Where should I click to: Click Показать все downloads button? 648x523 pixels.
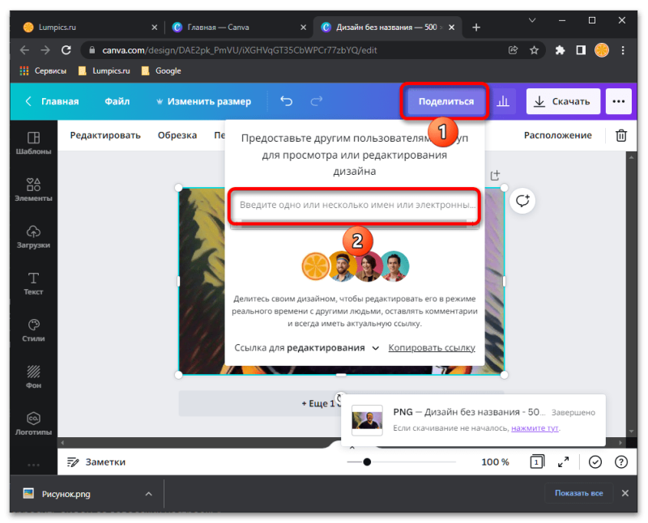pyautogui.click(x=578, y=493)
